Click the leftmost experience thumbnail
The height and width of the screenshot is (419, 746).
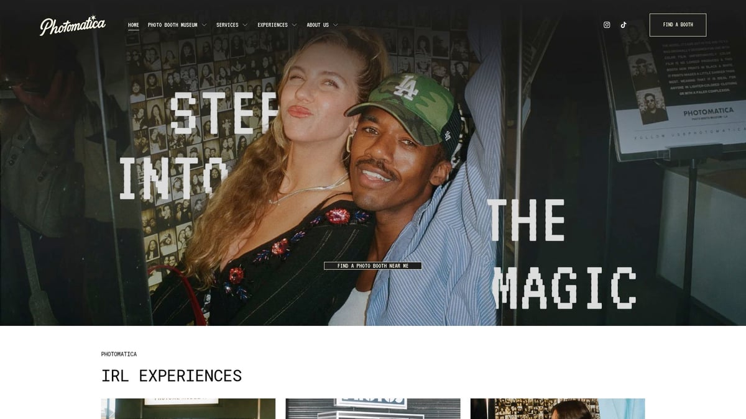186,408
